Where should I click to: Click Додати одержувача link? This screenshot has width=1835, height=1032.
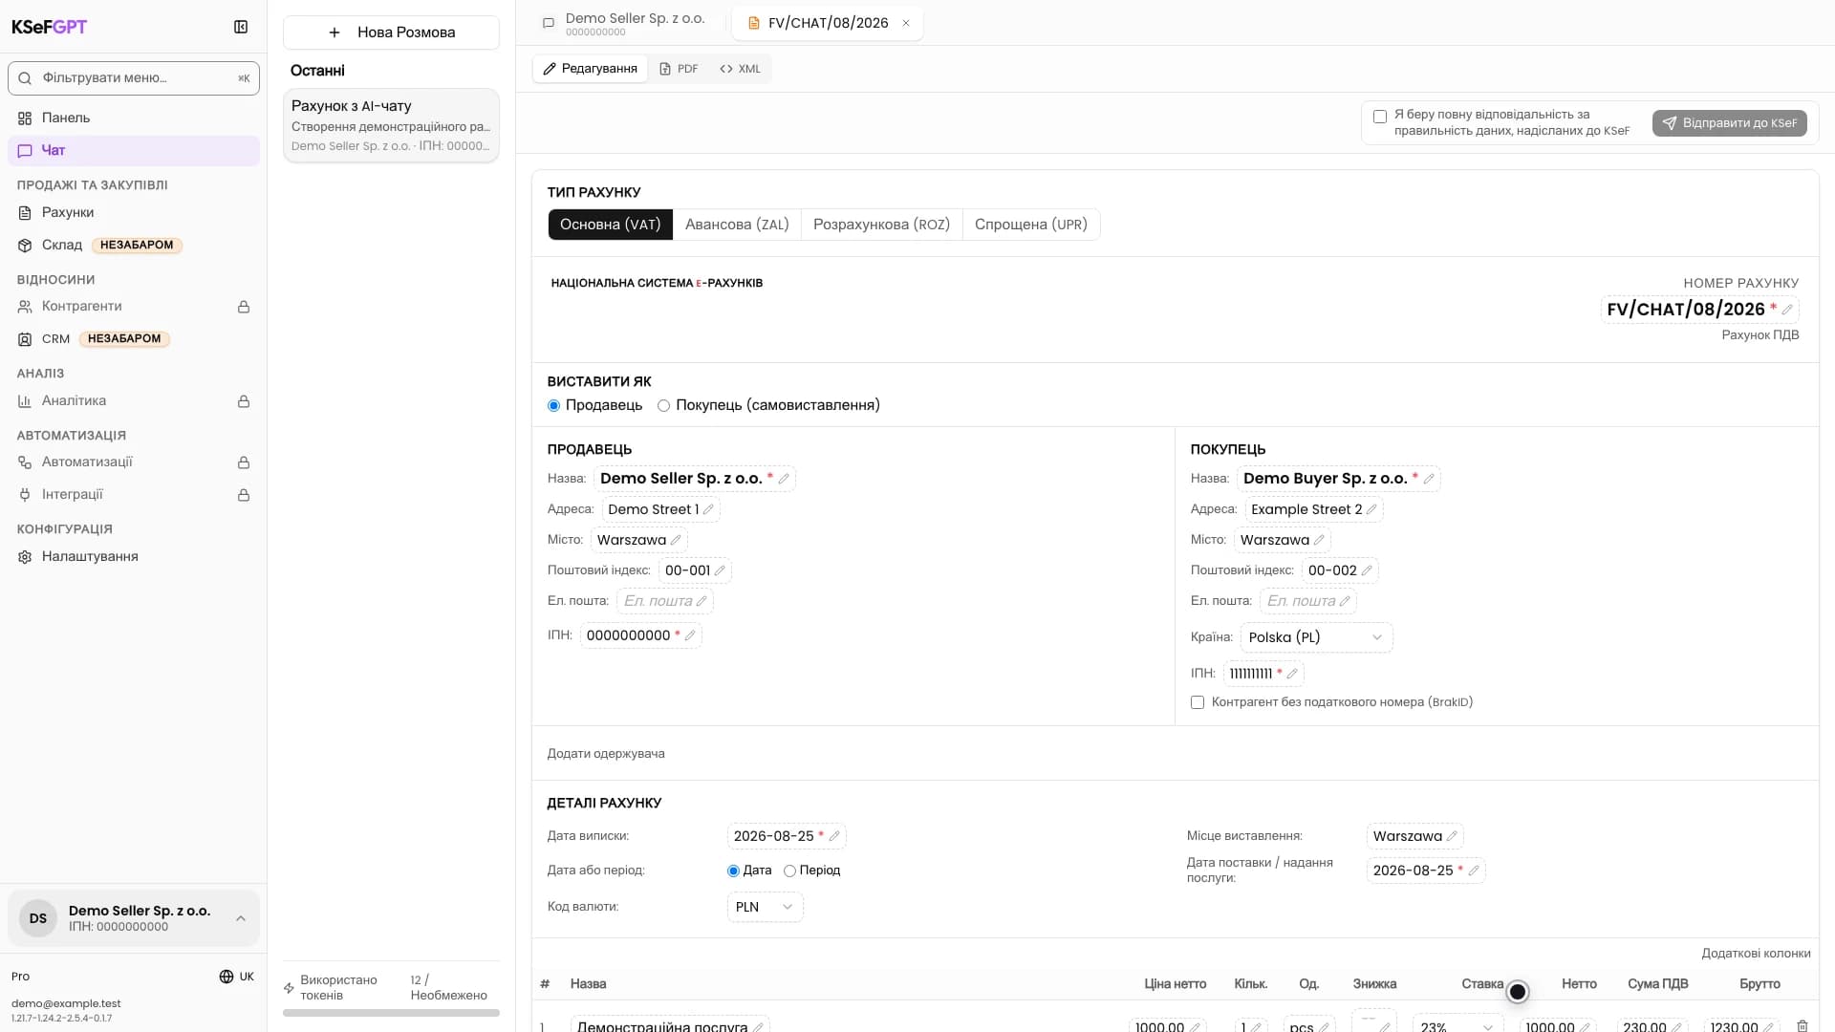(606, 754)
